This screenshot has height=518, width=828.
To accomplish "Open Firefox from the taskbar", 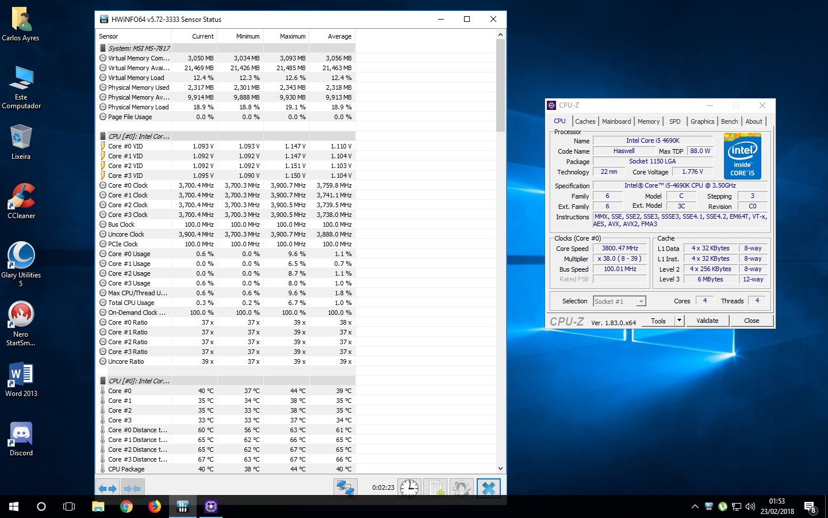I will coord(155,506).
